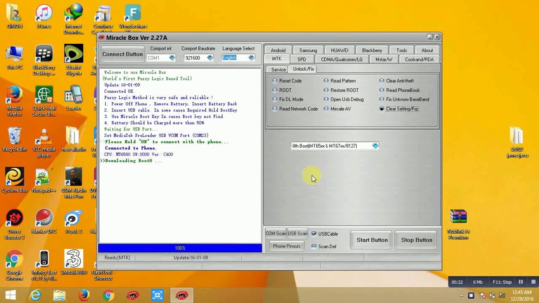Launch BlackBerry Desktop shortcut

click(44, 61)
